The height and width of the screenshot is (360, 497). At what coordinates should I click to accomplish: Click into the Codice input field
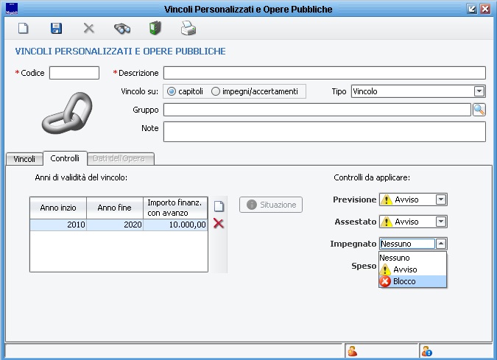pyautogui.click(x=74, y=73)
